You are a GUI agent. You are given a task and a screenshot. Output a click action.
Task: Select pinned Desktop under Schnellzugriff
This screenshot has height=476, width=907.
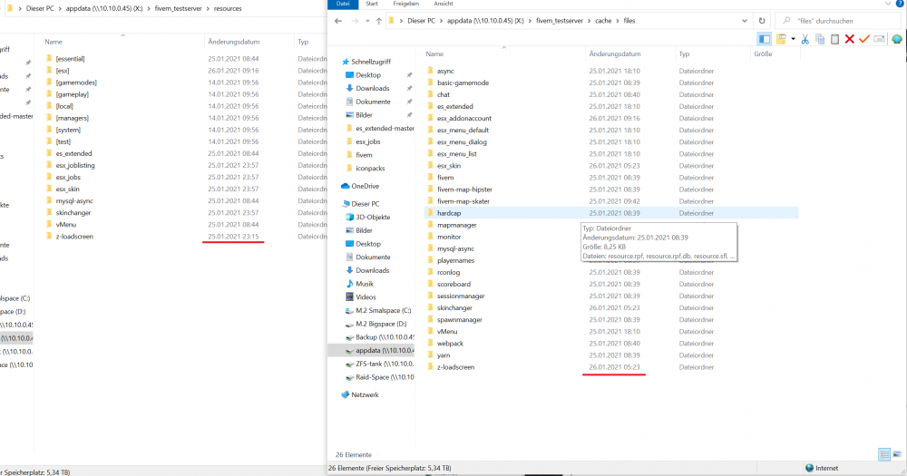point(368,74)
